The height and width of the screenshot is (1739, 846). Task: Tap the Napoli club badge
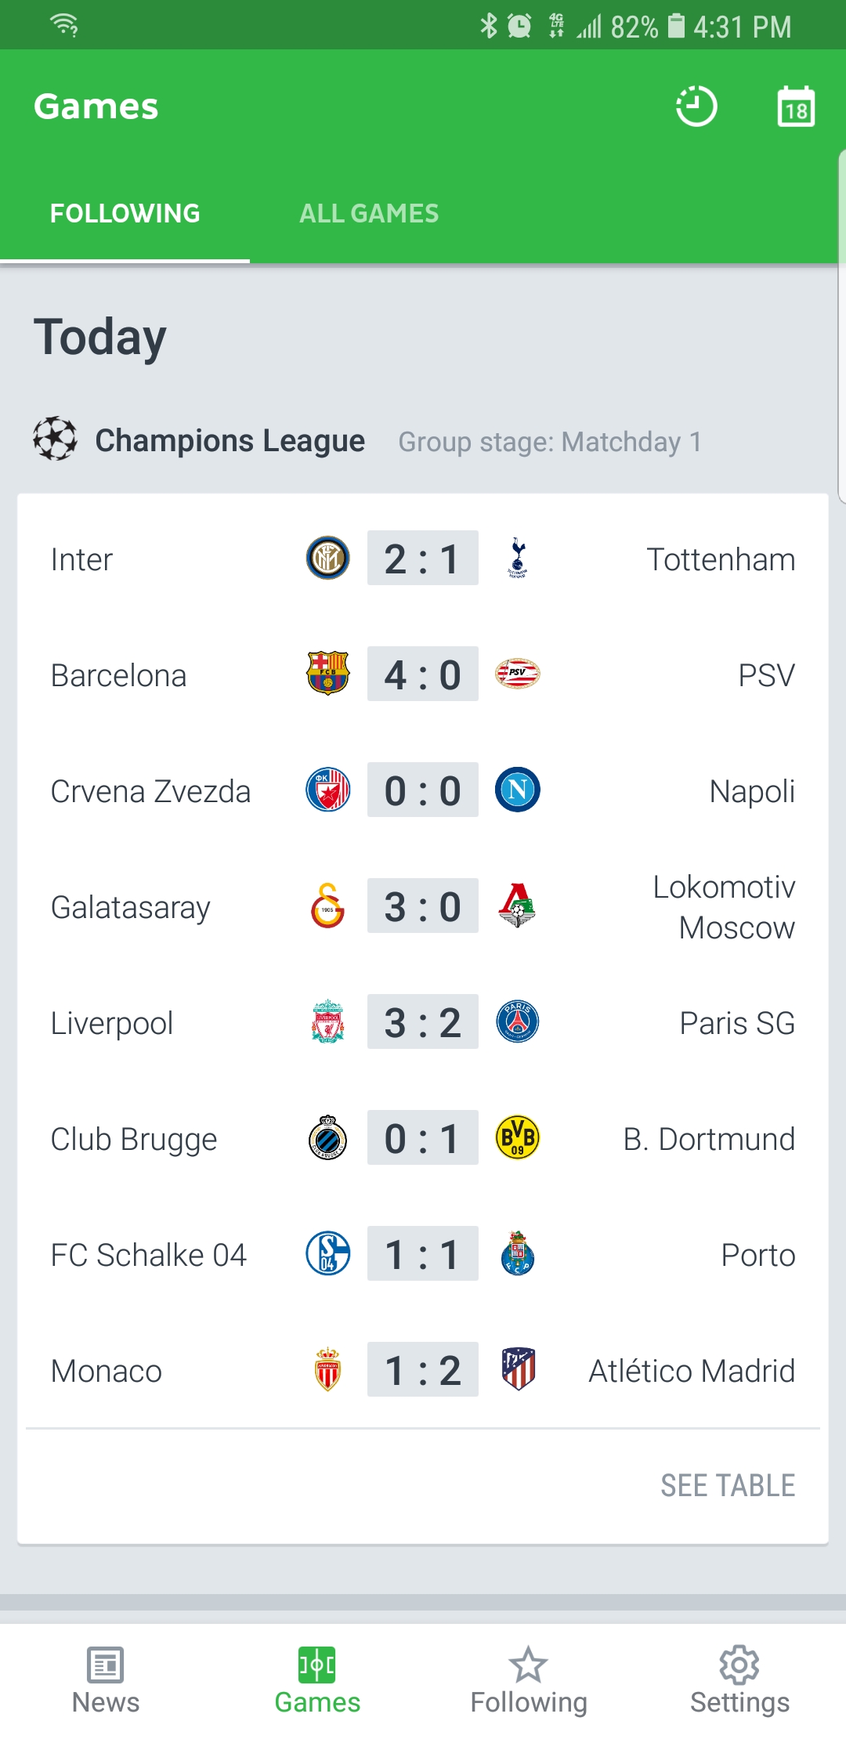[x=518, y=790]
